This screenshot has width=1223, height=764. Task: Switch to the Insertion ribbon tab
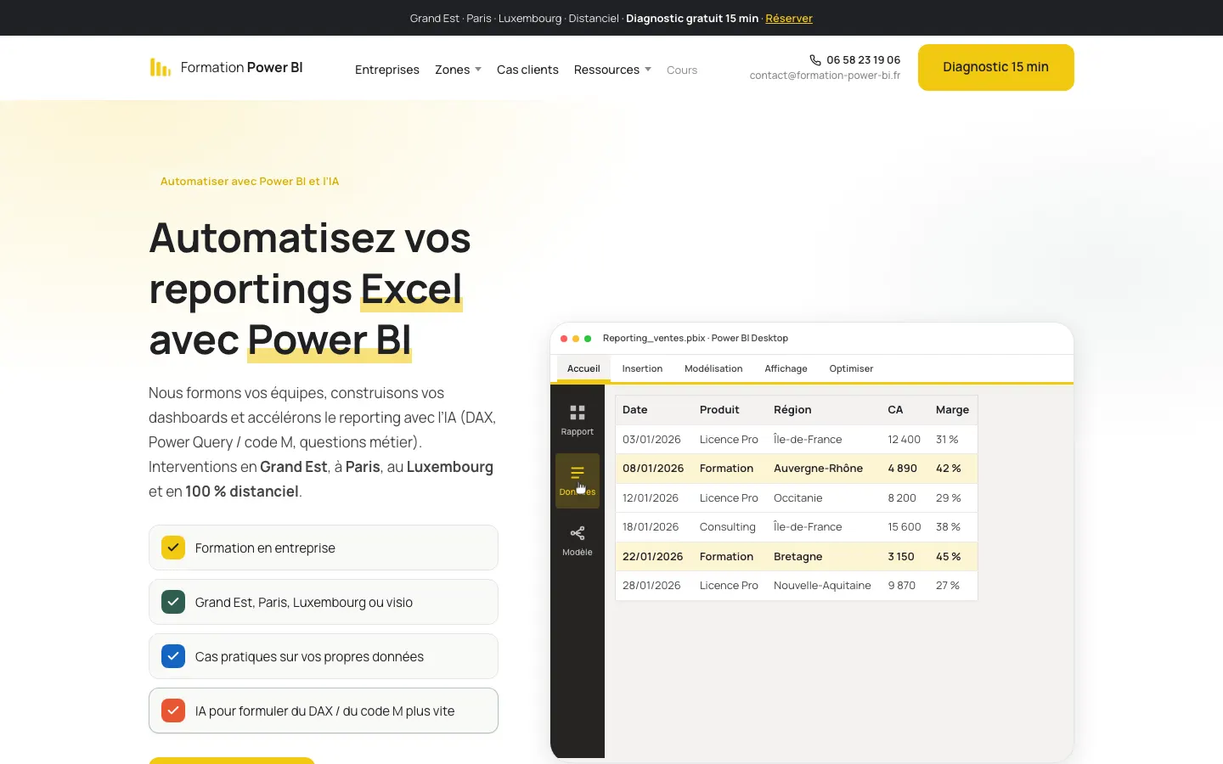tap(642, 368)
